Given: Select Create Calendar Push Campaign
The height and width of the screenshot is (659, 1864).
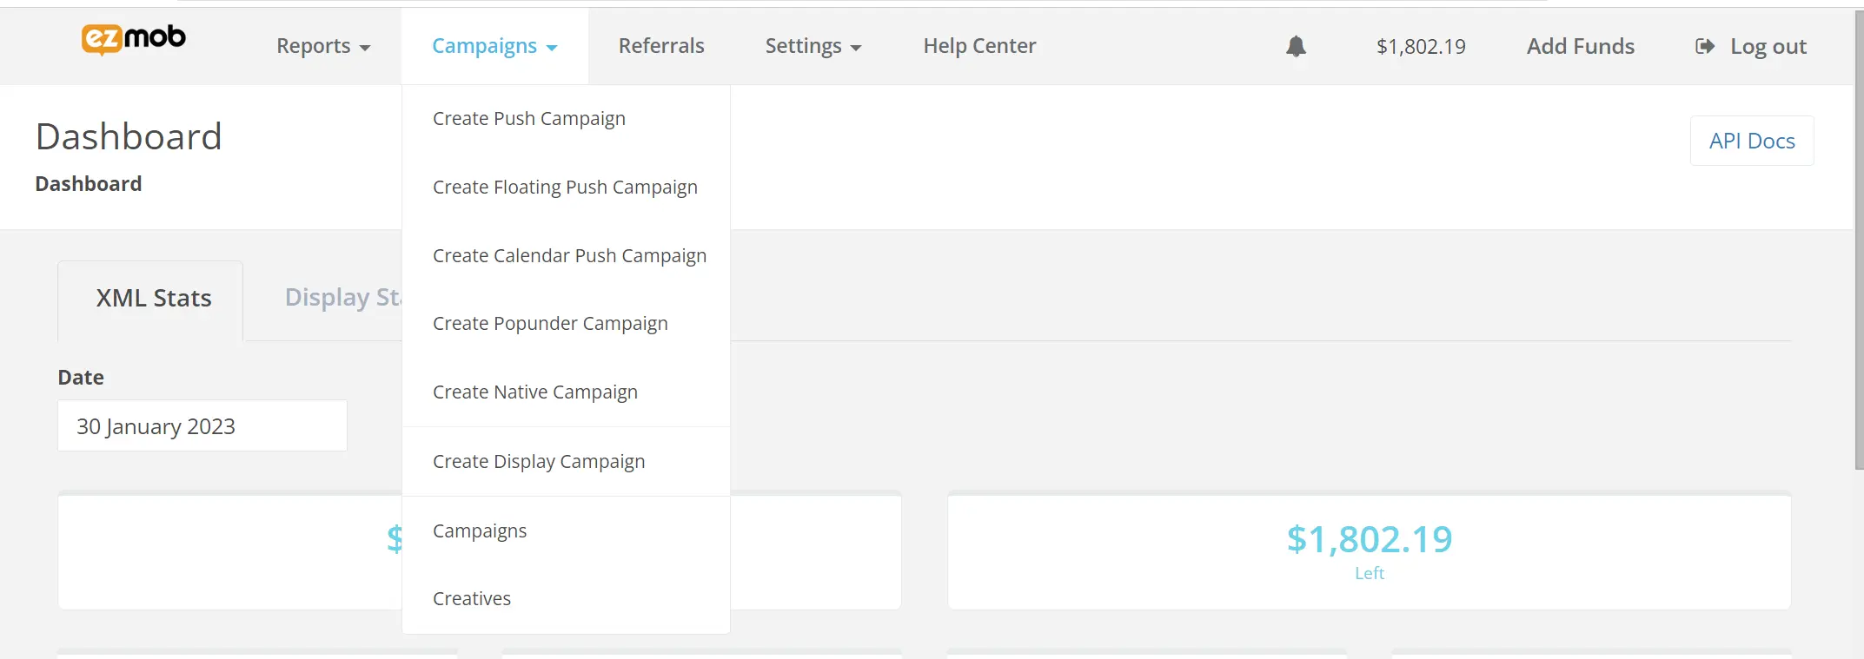Looking at the screenshot, I should 569,256.
